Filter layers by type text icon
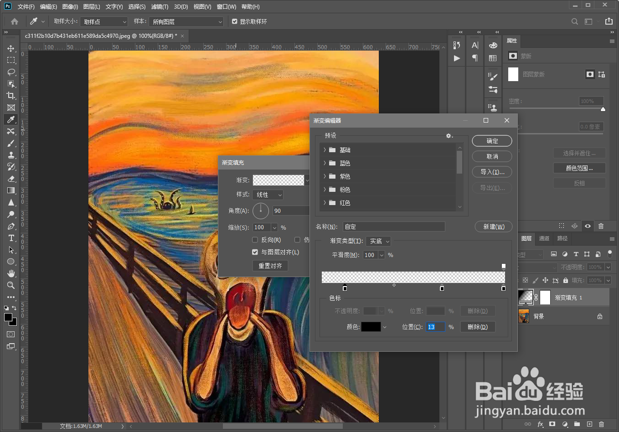Viewport: 619px width, 432px height. coord(576,254)
